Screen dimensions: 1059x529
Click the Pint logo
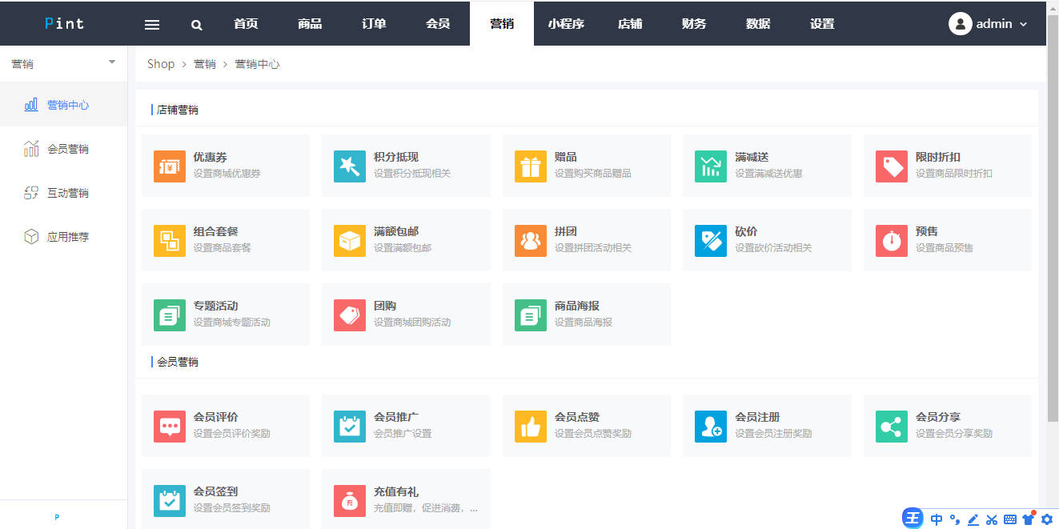click(64, 23)
